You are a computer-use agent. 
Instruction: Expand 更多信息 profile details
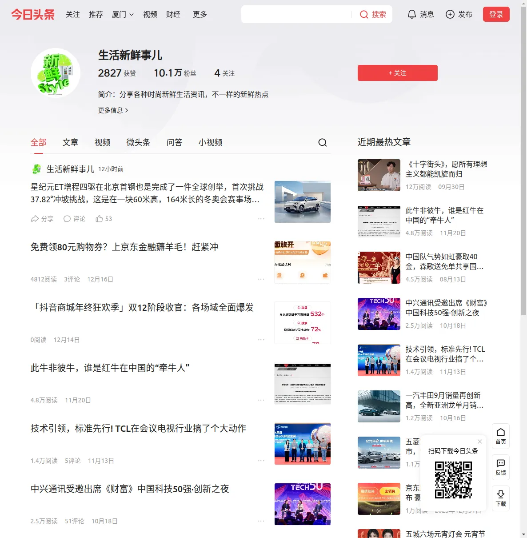click(x=113, y=110)
